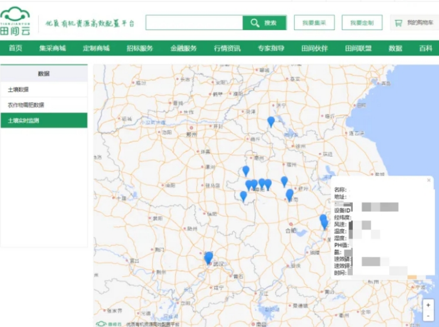Zoom in the map with plus button

click(428, 305)
